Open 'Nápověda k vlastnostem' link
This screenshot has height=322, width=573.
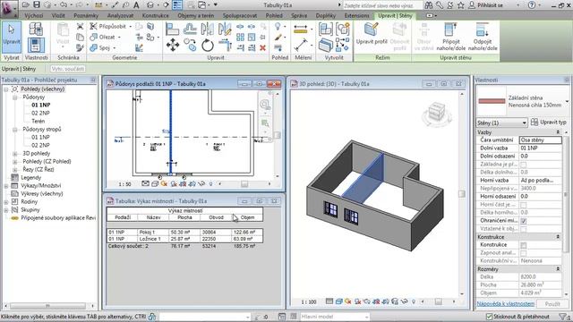[x=505, y=304]
